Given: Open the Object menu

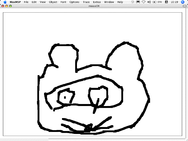Looking at the screenshot, I should coord(53,2).
